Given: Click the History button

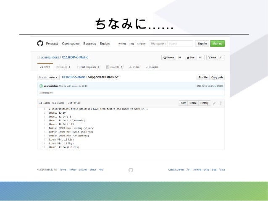Looking at the screenshot, I should pos(205,103).
